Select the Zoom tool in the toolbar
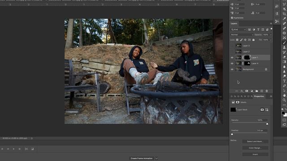The height and width of the screenshot is (161, 287). 284,100
